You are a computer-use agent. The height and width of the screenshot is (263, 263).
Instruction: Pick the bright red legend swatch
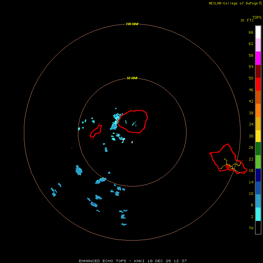pyautogui.click(x=258, y=84)
